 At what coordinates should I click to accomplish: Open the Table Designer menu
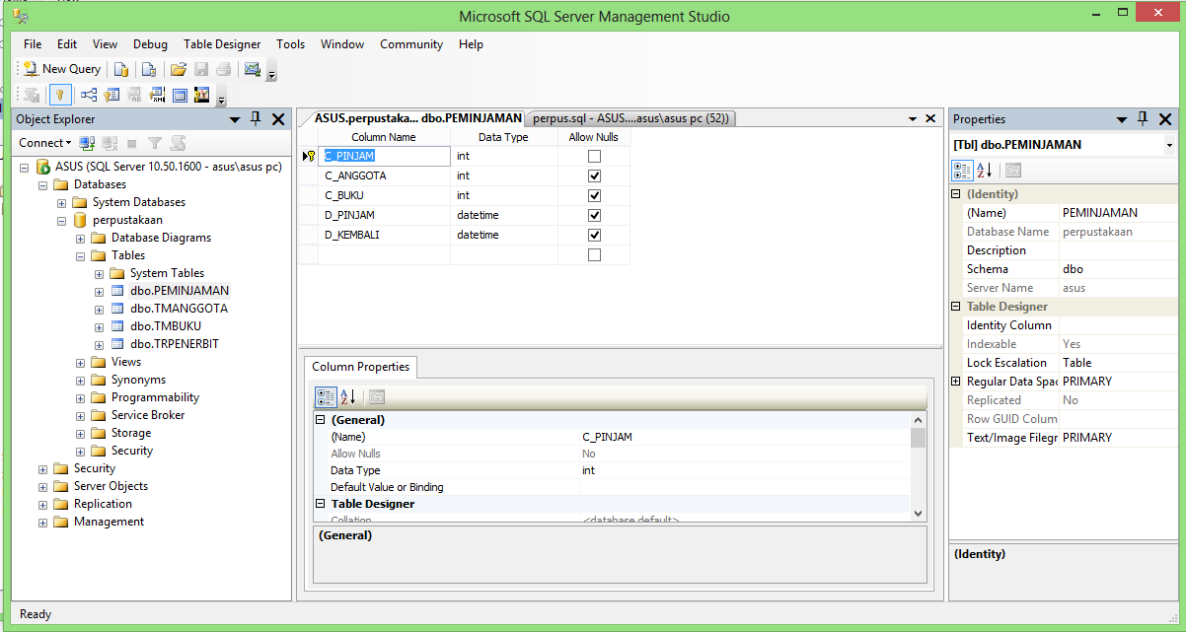(x=222, y=44)
